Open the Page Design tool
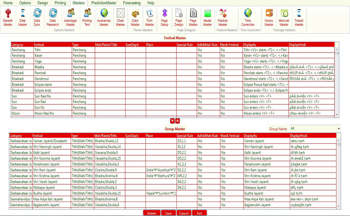The height and width of the screenshot is (216, 350). (x=179, y=17)
